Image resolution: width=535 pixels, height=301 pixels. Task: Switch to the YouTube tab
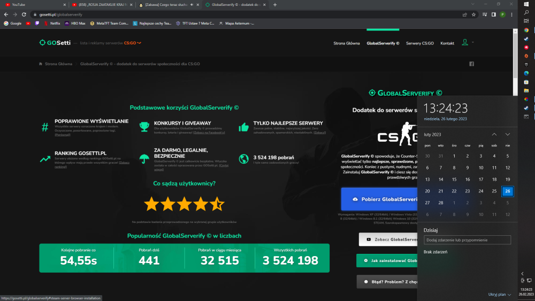point(34,5)
